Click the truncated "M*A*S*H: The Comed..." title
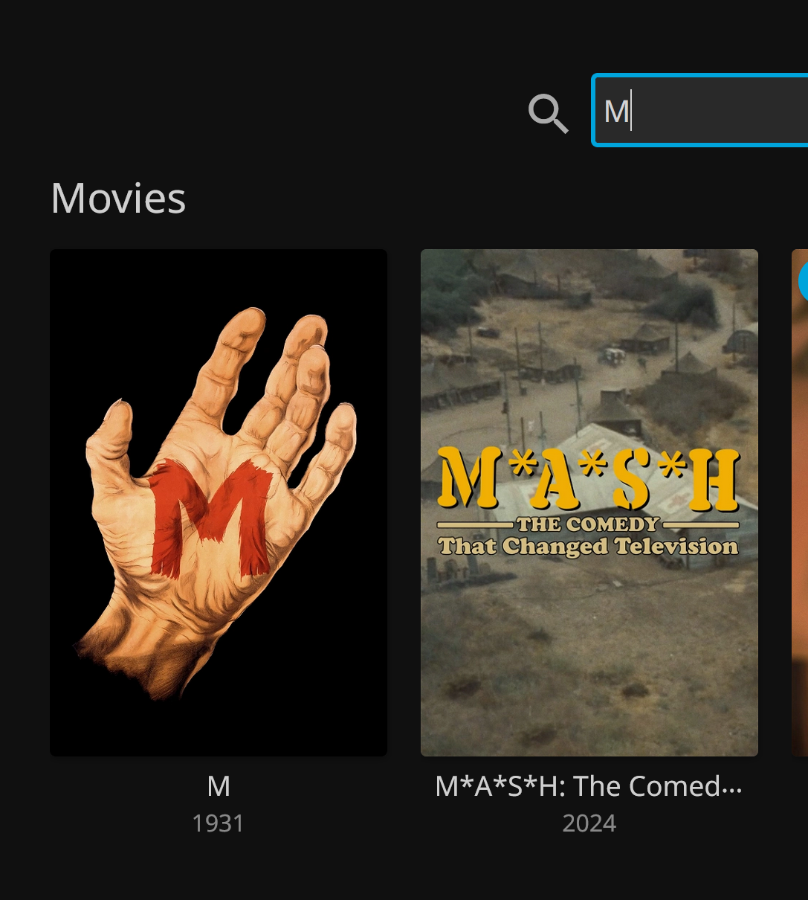Viewport: 808px width, 900px height. pos(589,786)
